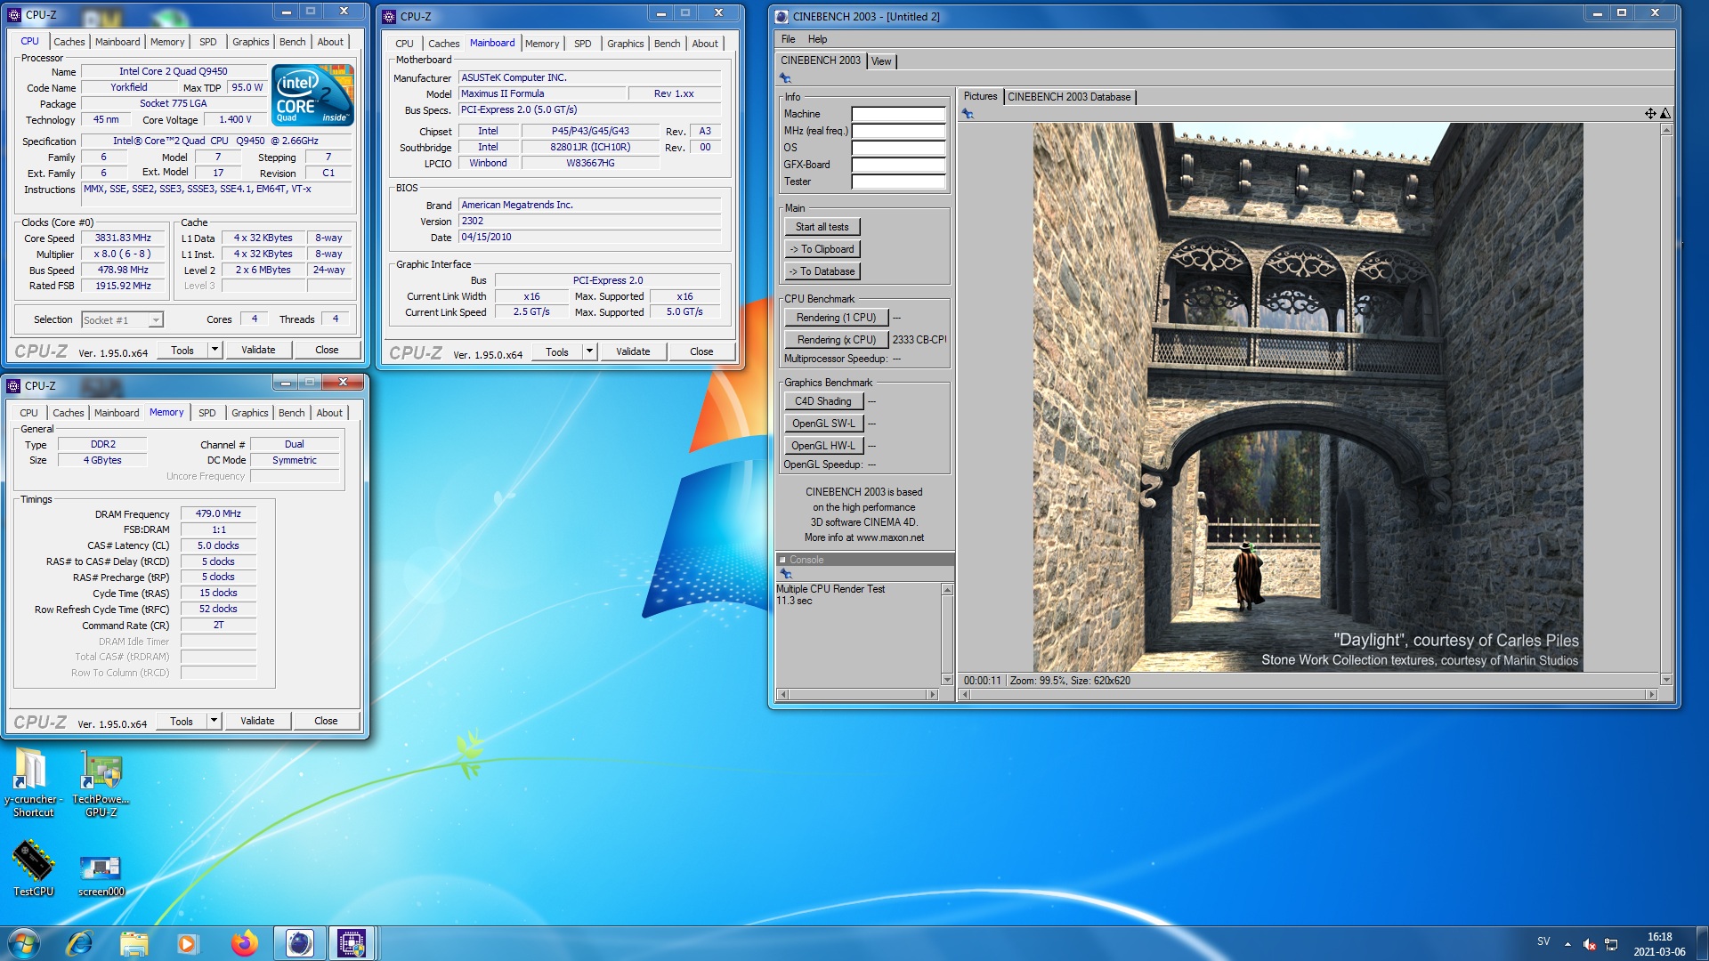Screen dimensions: 1709x961
Task: Open the SV input language selector
Action: tap(1543, 941)
